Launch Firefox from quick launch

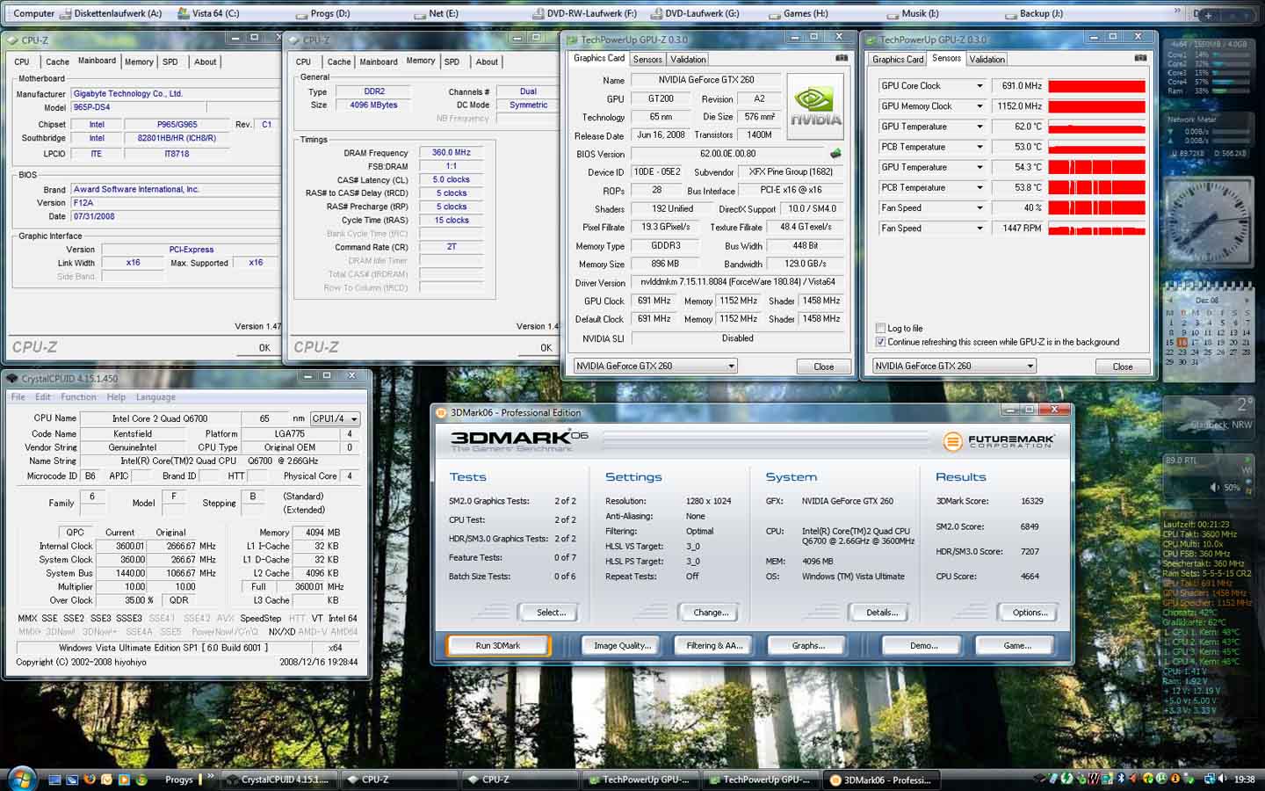pyautogui.click(x=90, y=779)
